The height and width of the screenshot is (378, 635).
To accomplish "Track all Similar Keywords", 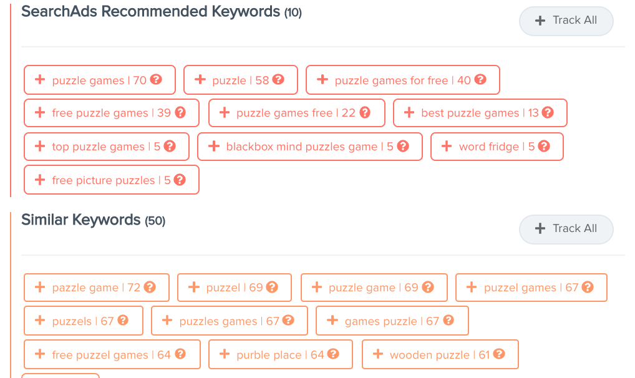I will tap(566, 229).
